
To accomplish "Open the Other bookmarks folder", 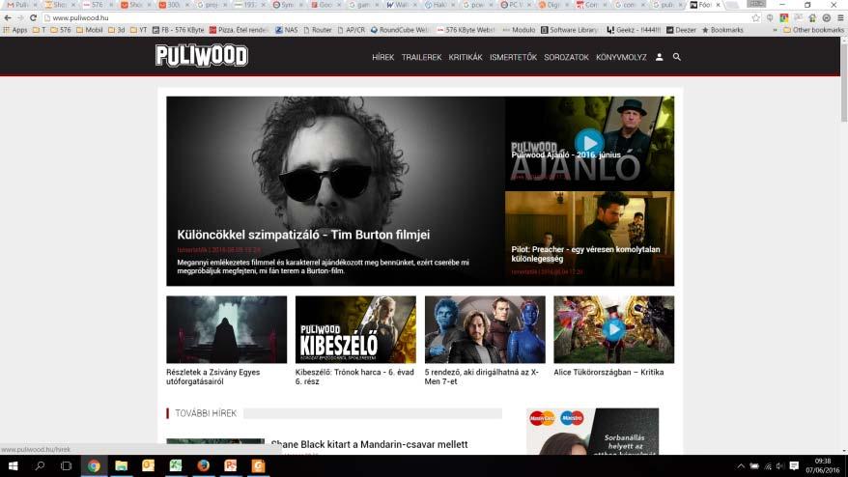I will point(813,30).
